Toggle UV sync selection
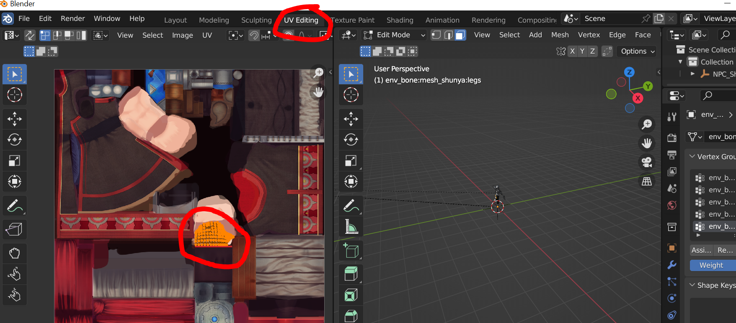Screen dimensions: 736x323 [29, 35]
